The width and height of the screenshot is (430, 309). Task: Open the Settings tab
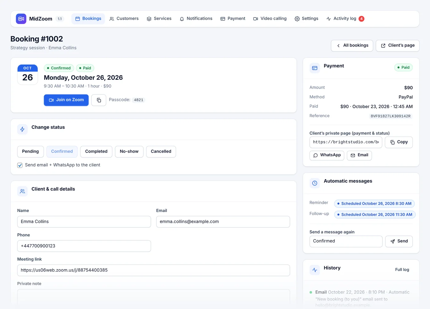pyautogui.click(x=307, y=19)
